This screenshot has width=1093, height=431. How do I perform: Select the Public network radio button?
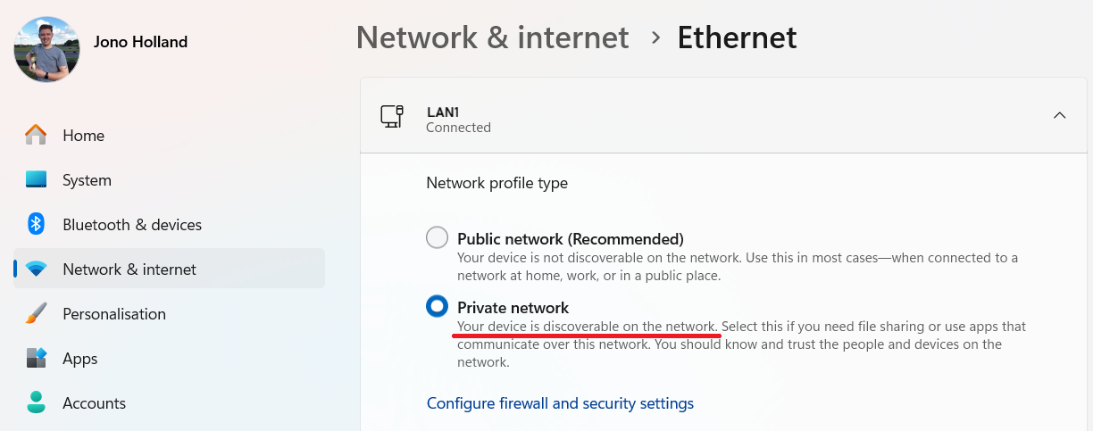[437, 238]
